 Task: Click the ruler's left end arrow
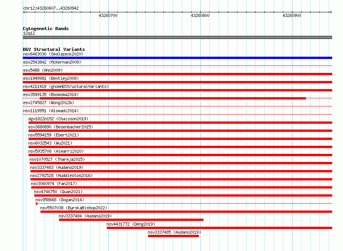pos(24,12)
